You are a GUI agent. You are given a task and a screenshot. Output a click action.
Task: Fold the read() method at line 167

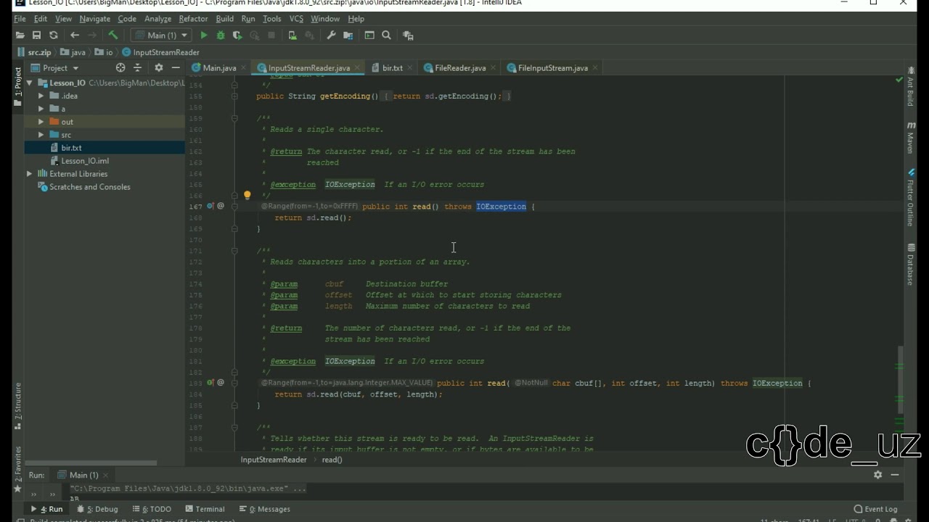(234, 206)
